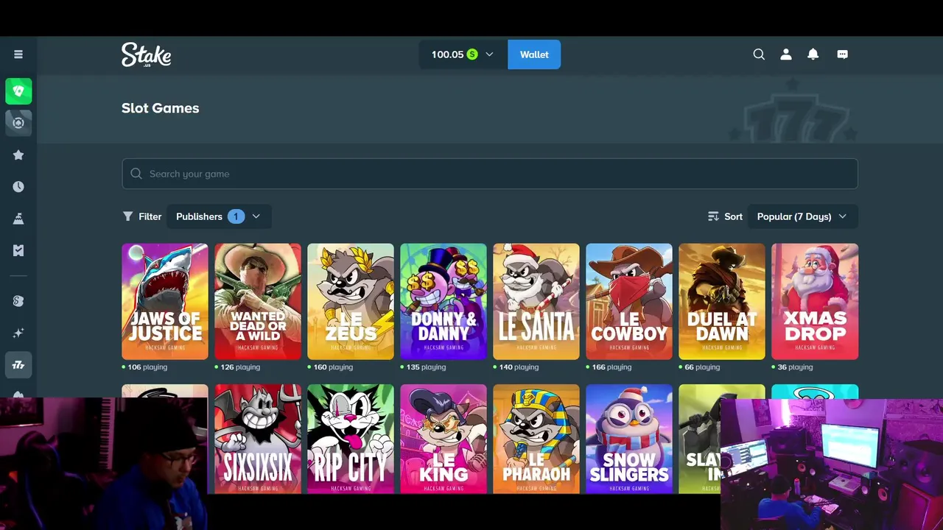The height and width of the screenshot is (530, 943).
Task: Launch Le Pharaoh slot
Action: (536, 439)
